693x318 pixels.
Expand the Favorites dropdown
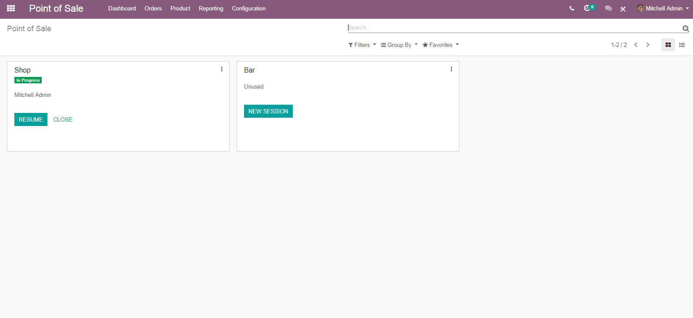441,45
